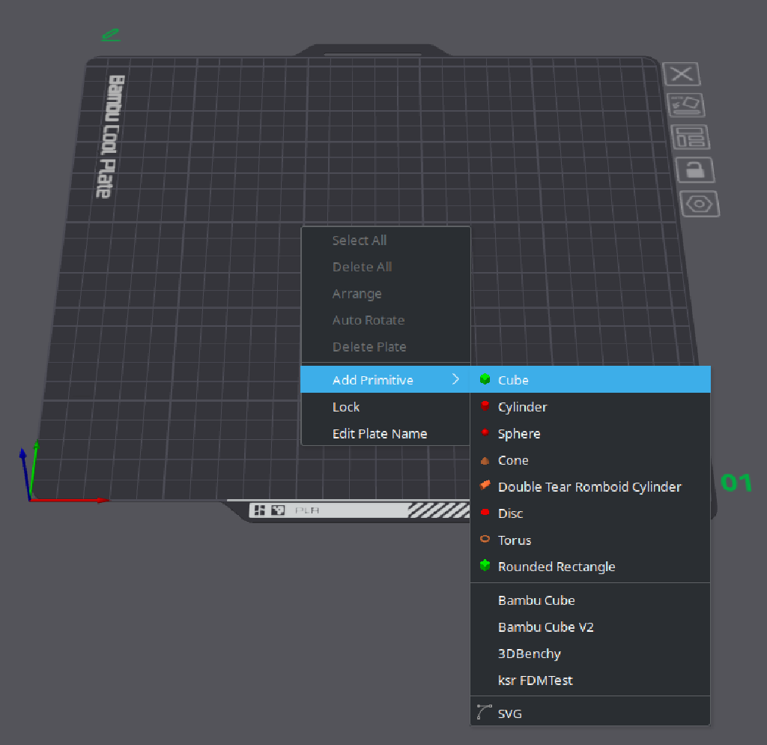Add a Double Tear Romboid Cylinder primitive
This screenshot has height=745, width=767.
(x=589, y=486)
